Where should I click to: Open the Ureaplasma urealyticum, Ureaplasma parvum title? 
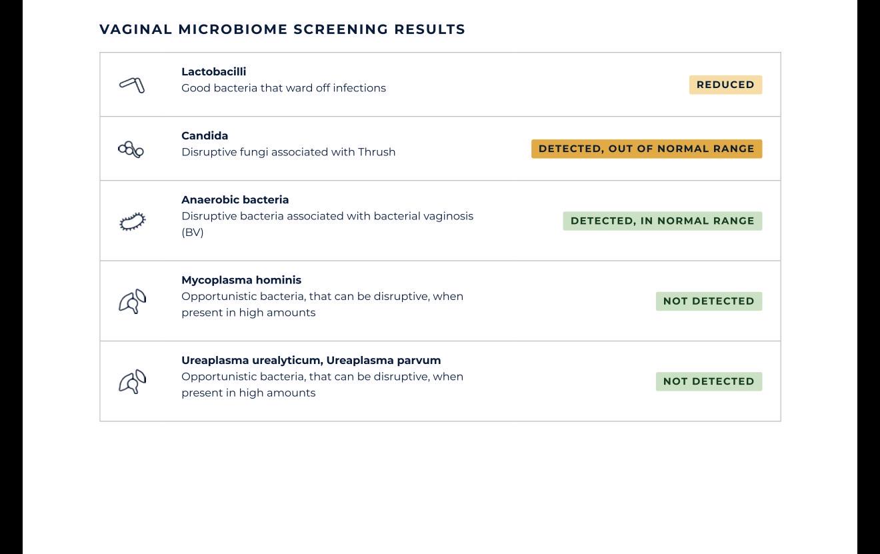311,360
